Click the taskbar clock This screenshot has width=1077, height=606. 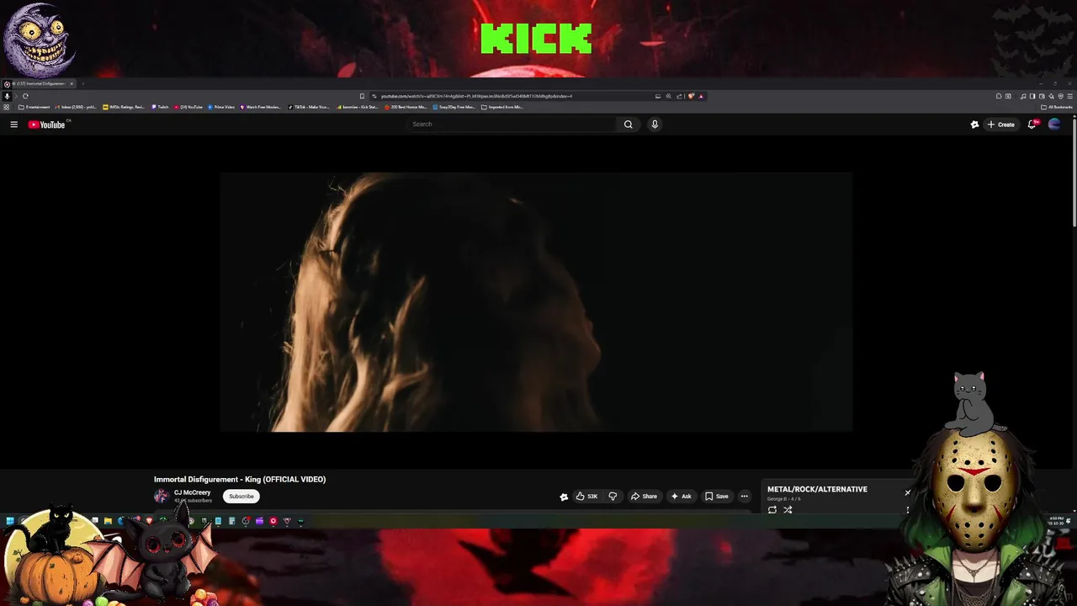click(x=1056, y=521)
